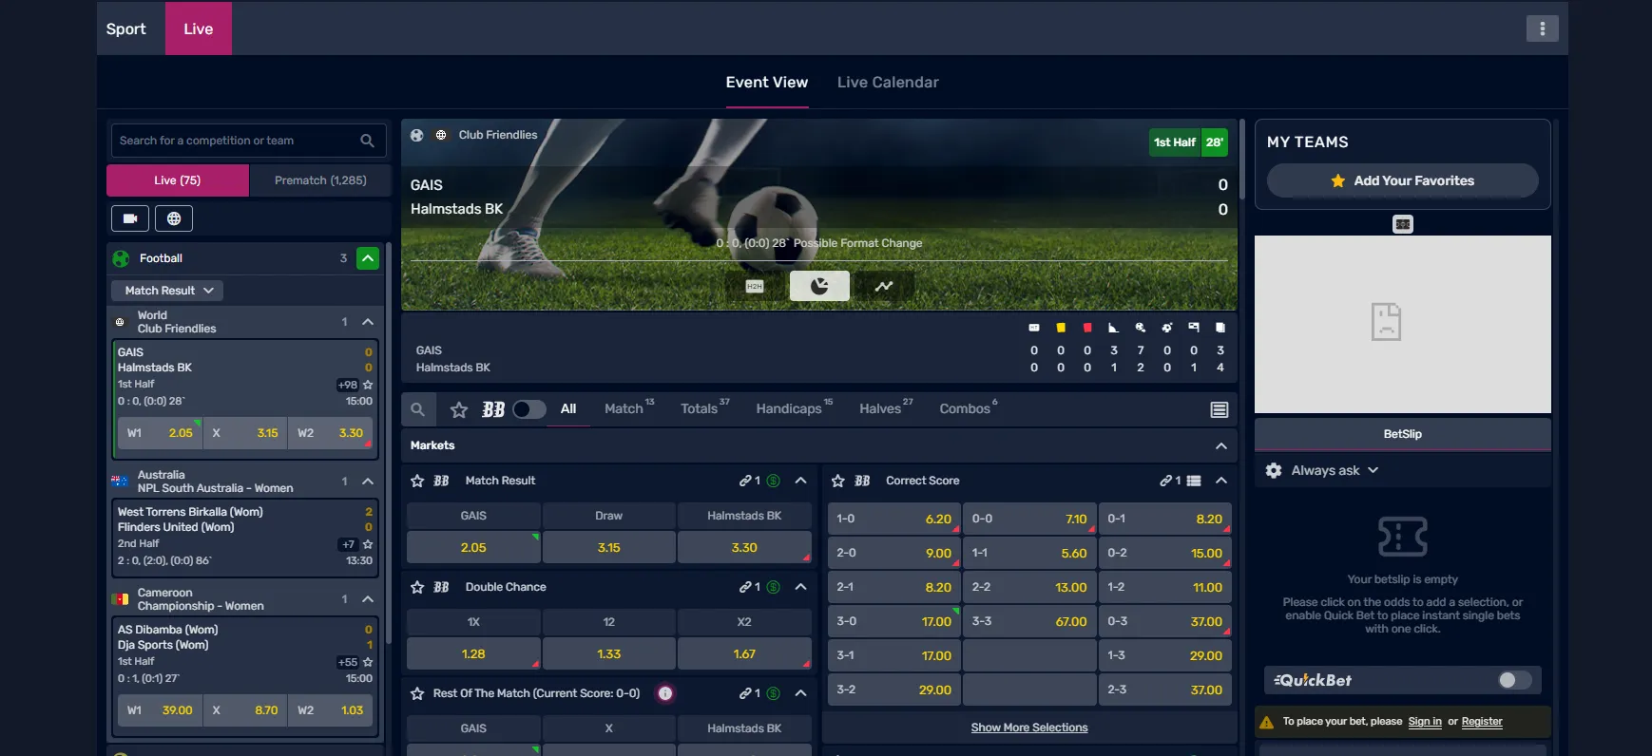Screen dimensions: 1652x756
Task: Click cash-out dollar icon on Double Chance
Action: coord(774,587)
